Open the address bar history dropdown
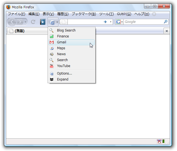 click(111, 22)
